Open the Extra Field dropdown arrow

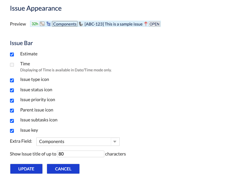pos(115,142)
